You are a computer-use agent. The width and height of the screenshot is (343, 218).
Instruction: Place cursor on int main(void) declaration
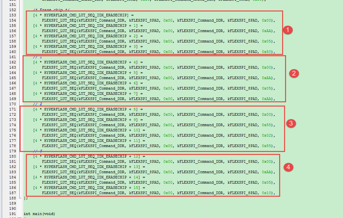[39, 214]
